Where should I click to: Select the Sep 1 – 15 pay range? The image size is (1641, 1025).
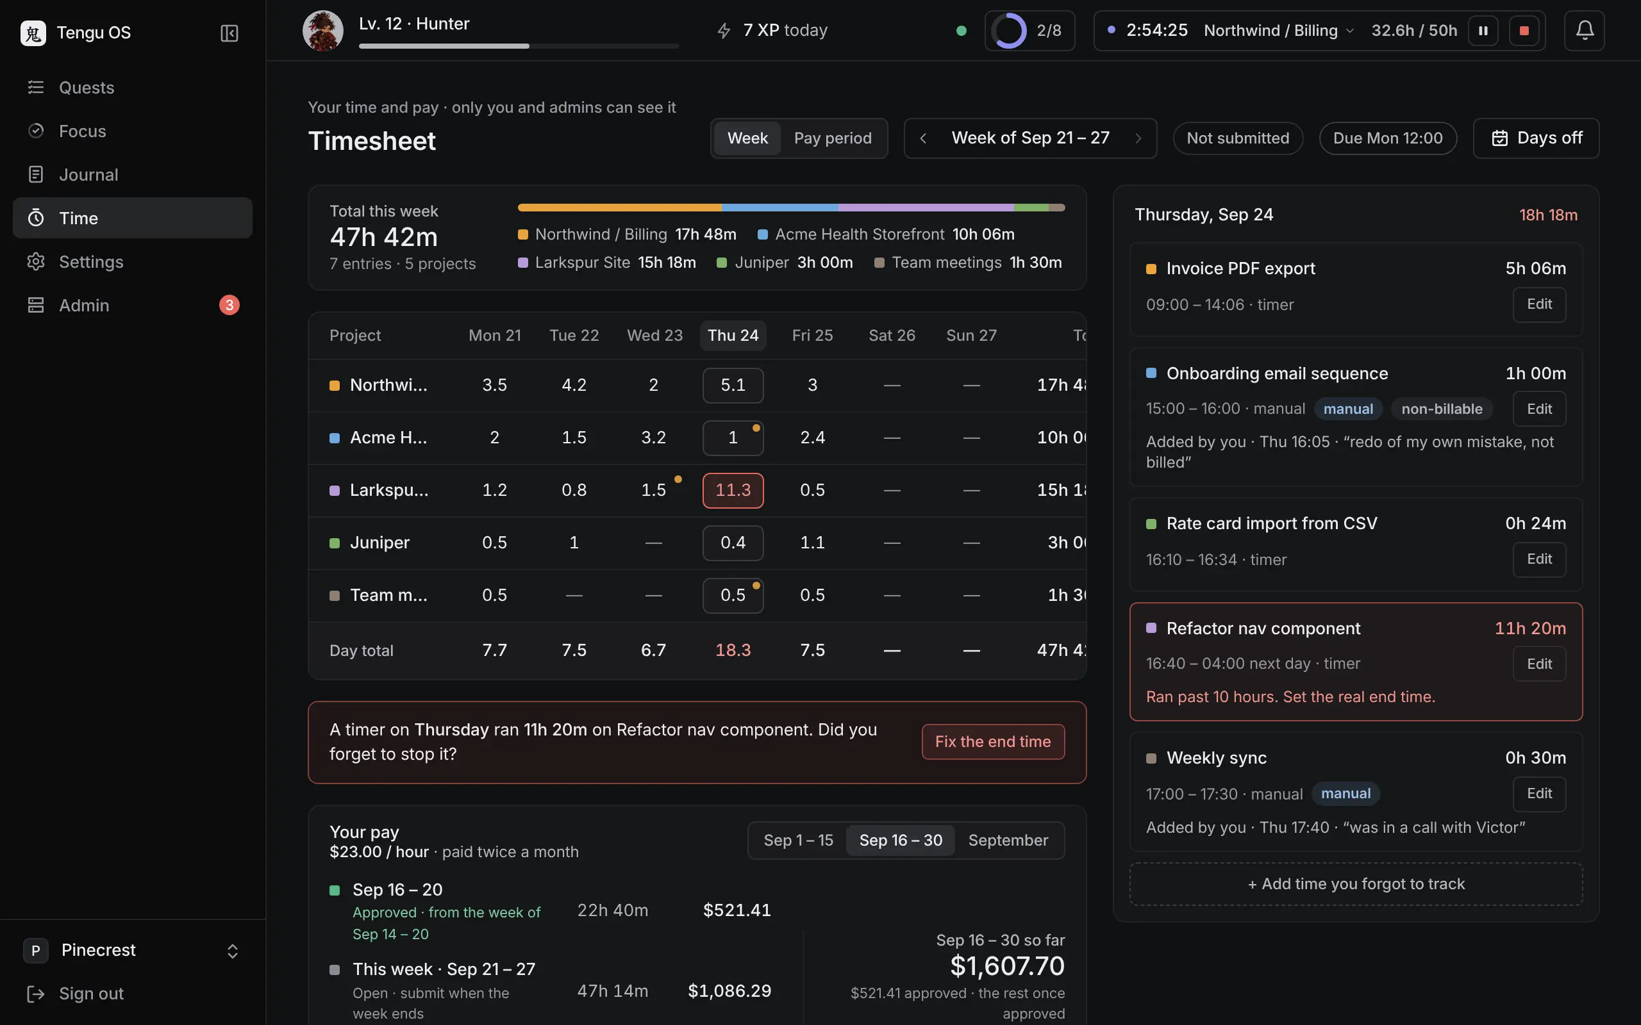click(x=798, y=840)
